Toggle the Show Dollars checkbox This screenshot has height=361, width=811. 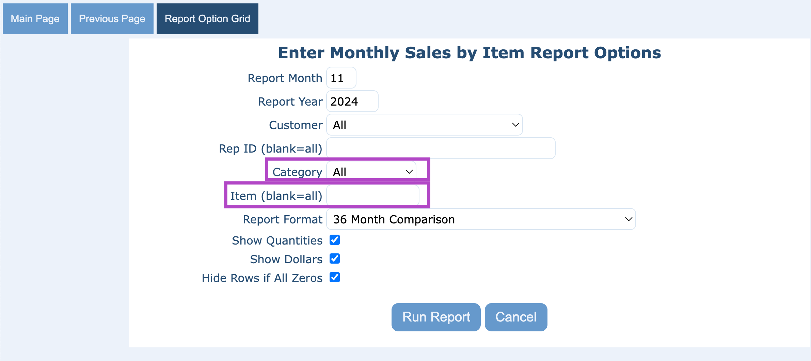335,259
